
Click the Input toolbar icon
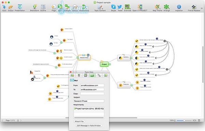point(4,8)
